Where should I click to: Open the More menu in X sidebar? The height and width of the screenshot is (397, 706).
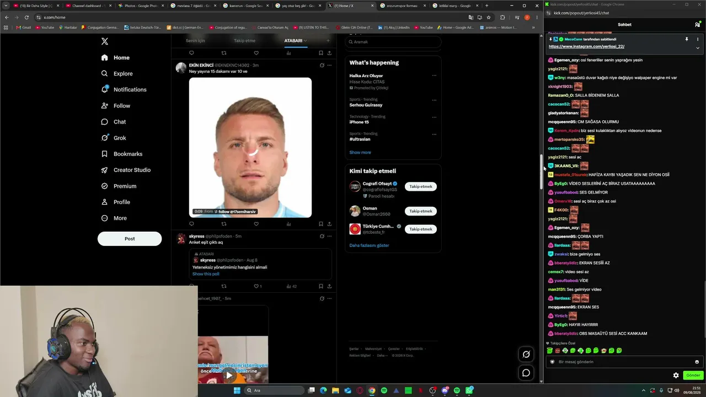click(114, 218)
